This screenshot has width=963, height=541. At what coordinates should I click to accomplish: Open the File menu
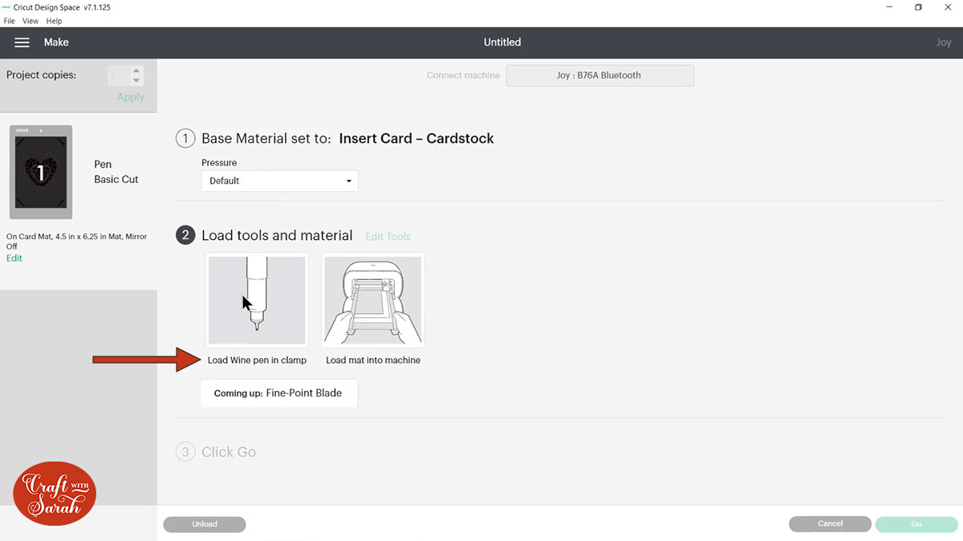[10, 21]
